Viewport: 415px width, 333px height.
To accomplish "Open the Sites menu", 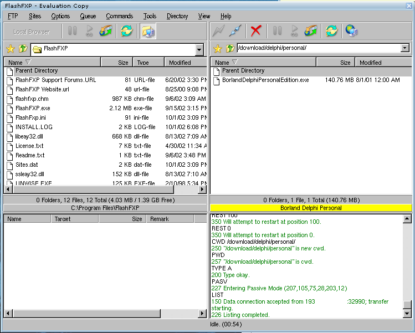I will point(35,16).
